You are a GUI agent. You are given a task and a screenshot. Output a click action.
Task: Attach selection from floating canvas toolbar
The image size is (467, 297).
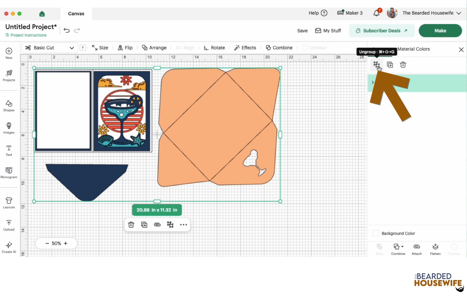[157, 225]
